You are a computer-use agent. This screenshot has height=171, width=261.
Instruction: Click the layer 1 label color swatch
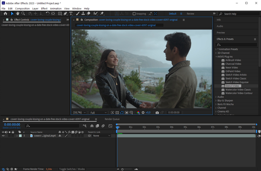[20, 136]
